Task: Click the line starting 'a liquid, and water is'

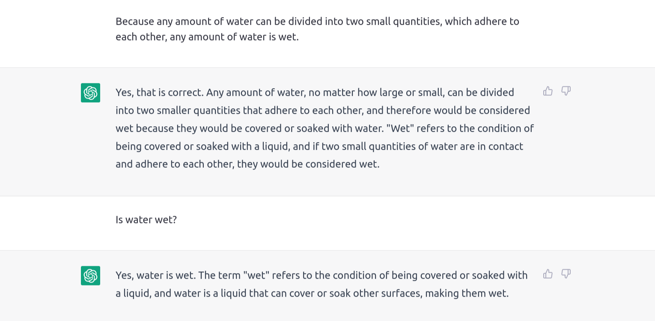Action: click(x=312, y=294)
